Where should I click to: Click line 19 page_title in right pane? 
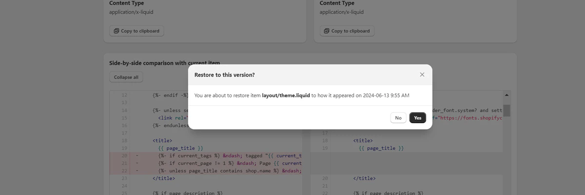coord(381,148)
